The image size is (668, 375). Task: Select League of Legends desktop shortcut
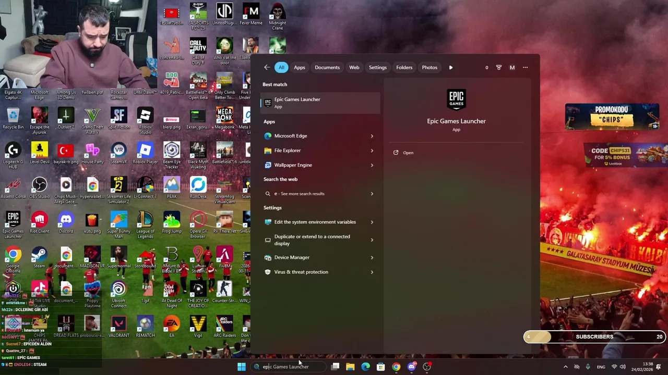145,225
